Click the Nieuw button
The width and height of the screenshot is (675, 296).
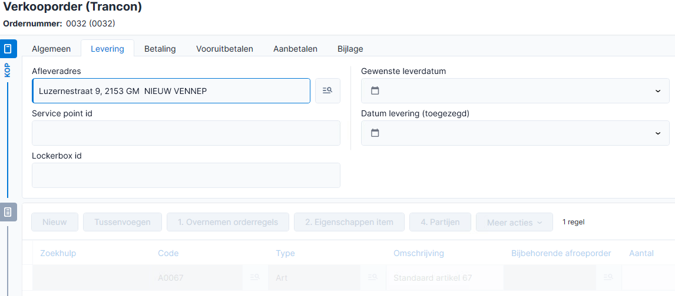pyautogui.click(x=55, y=222)
